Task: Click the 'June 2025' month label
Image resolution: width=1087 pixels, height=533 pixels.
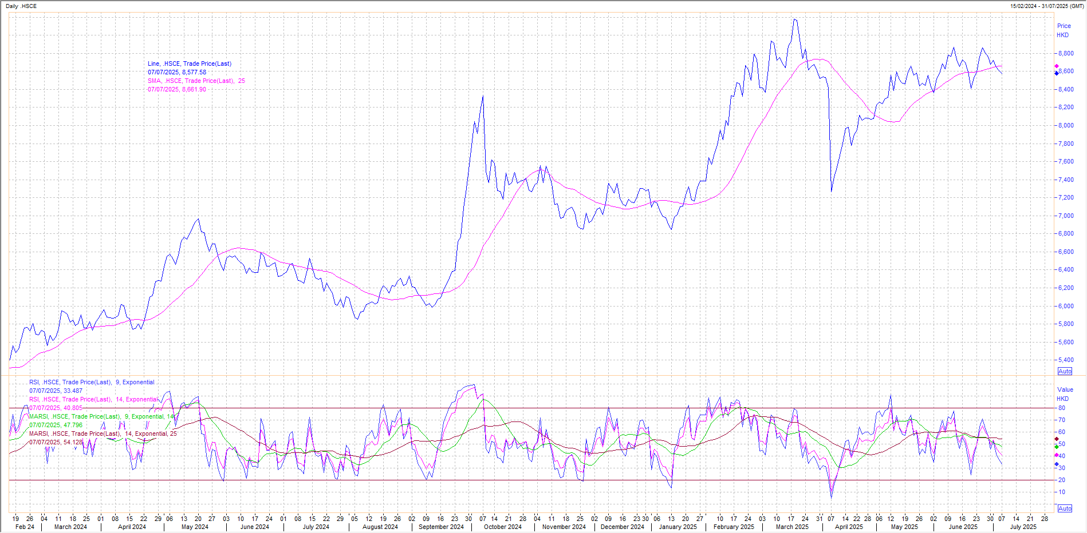Action: coord(963,527)
